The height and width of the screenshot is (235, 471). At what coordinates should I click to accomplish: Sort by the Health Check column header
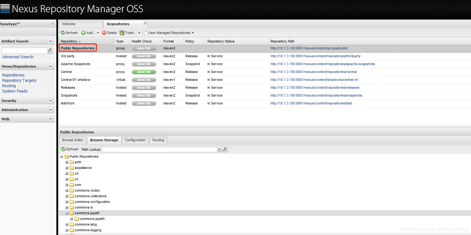pyautogui.click(x=145, y=41)
